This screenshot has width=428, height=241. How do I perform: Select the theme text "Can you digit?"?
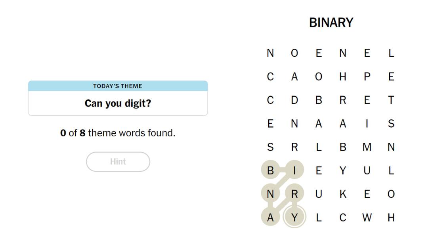tap(118, 103)
